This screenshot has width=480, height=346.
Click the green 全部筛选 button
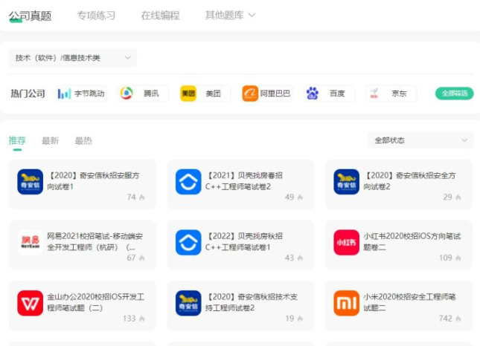(454, 94)
